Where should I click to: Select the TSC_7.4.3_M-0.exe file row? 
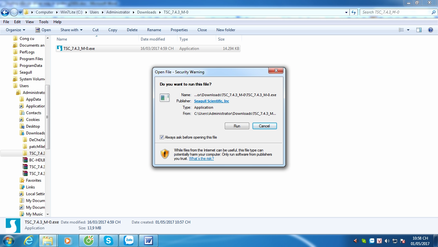tap(148, 49)
